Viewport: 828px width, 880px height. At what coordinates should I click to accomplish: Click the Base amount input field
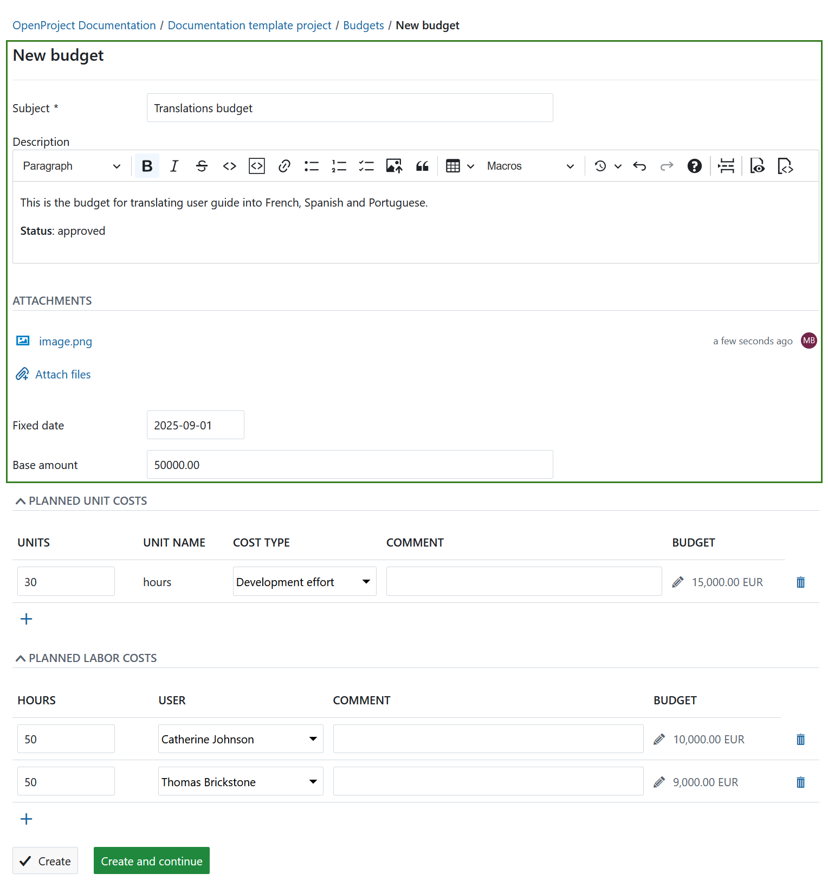[350, 465]
